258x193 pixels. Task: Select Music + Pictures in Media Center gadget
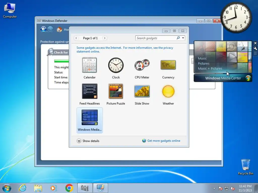coord(210,68)
